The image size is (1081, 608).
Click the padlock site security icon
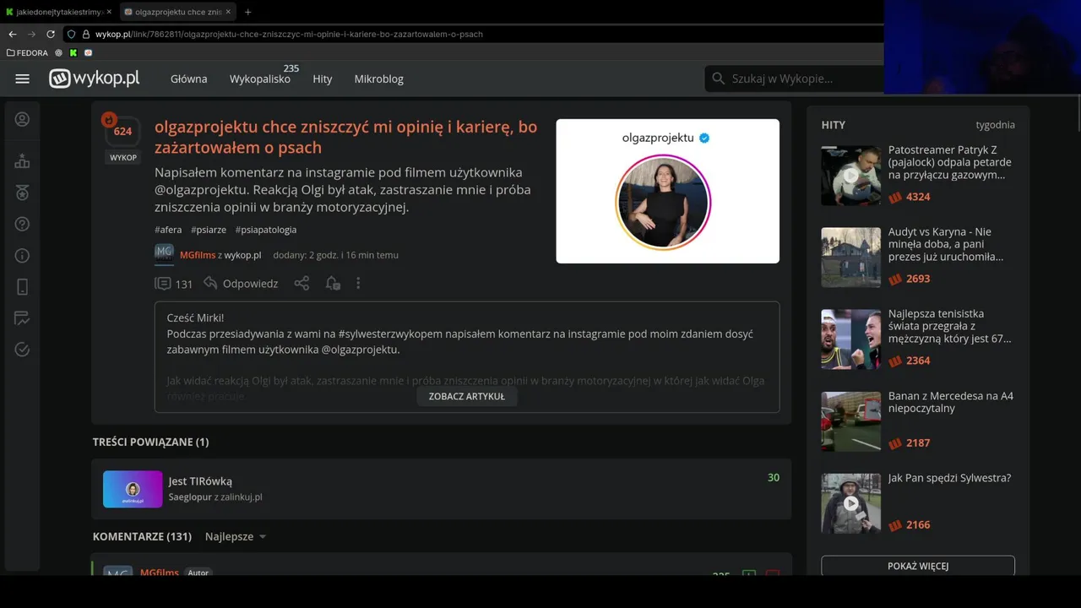pos(86,35)
